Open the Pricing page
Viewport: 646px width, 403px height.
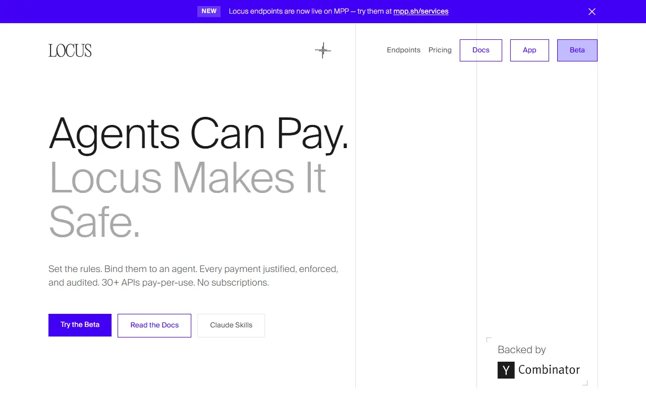click(440, 50)
